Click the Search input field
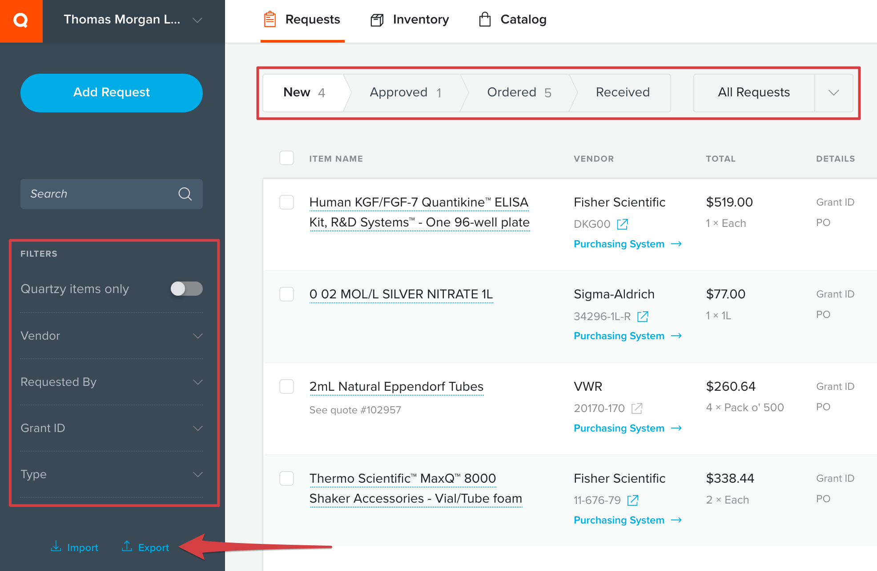Screen dimensions: 877x571 (x=112, y=194)
